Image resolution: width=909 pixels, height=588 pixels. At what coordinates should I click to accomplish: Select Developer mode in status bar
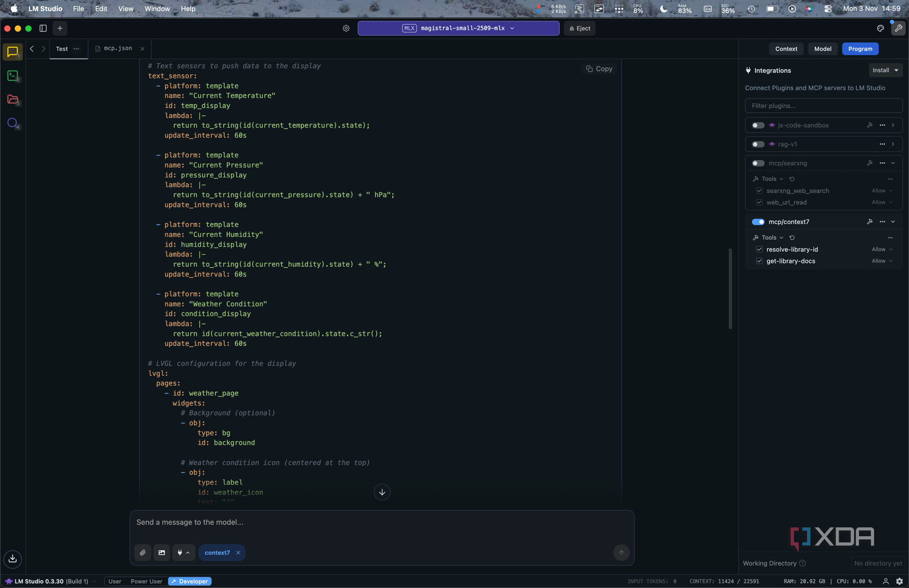pos(190,581)
